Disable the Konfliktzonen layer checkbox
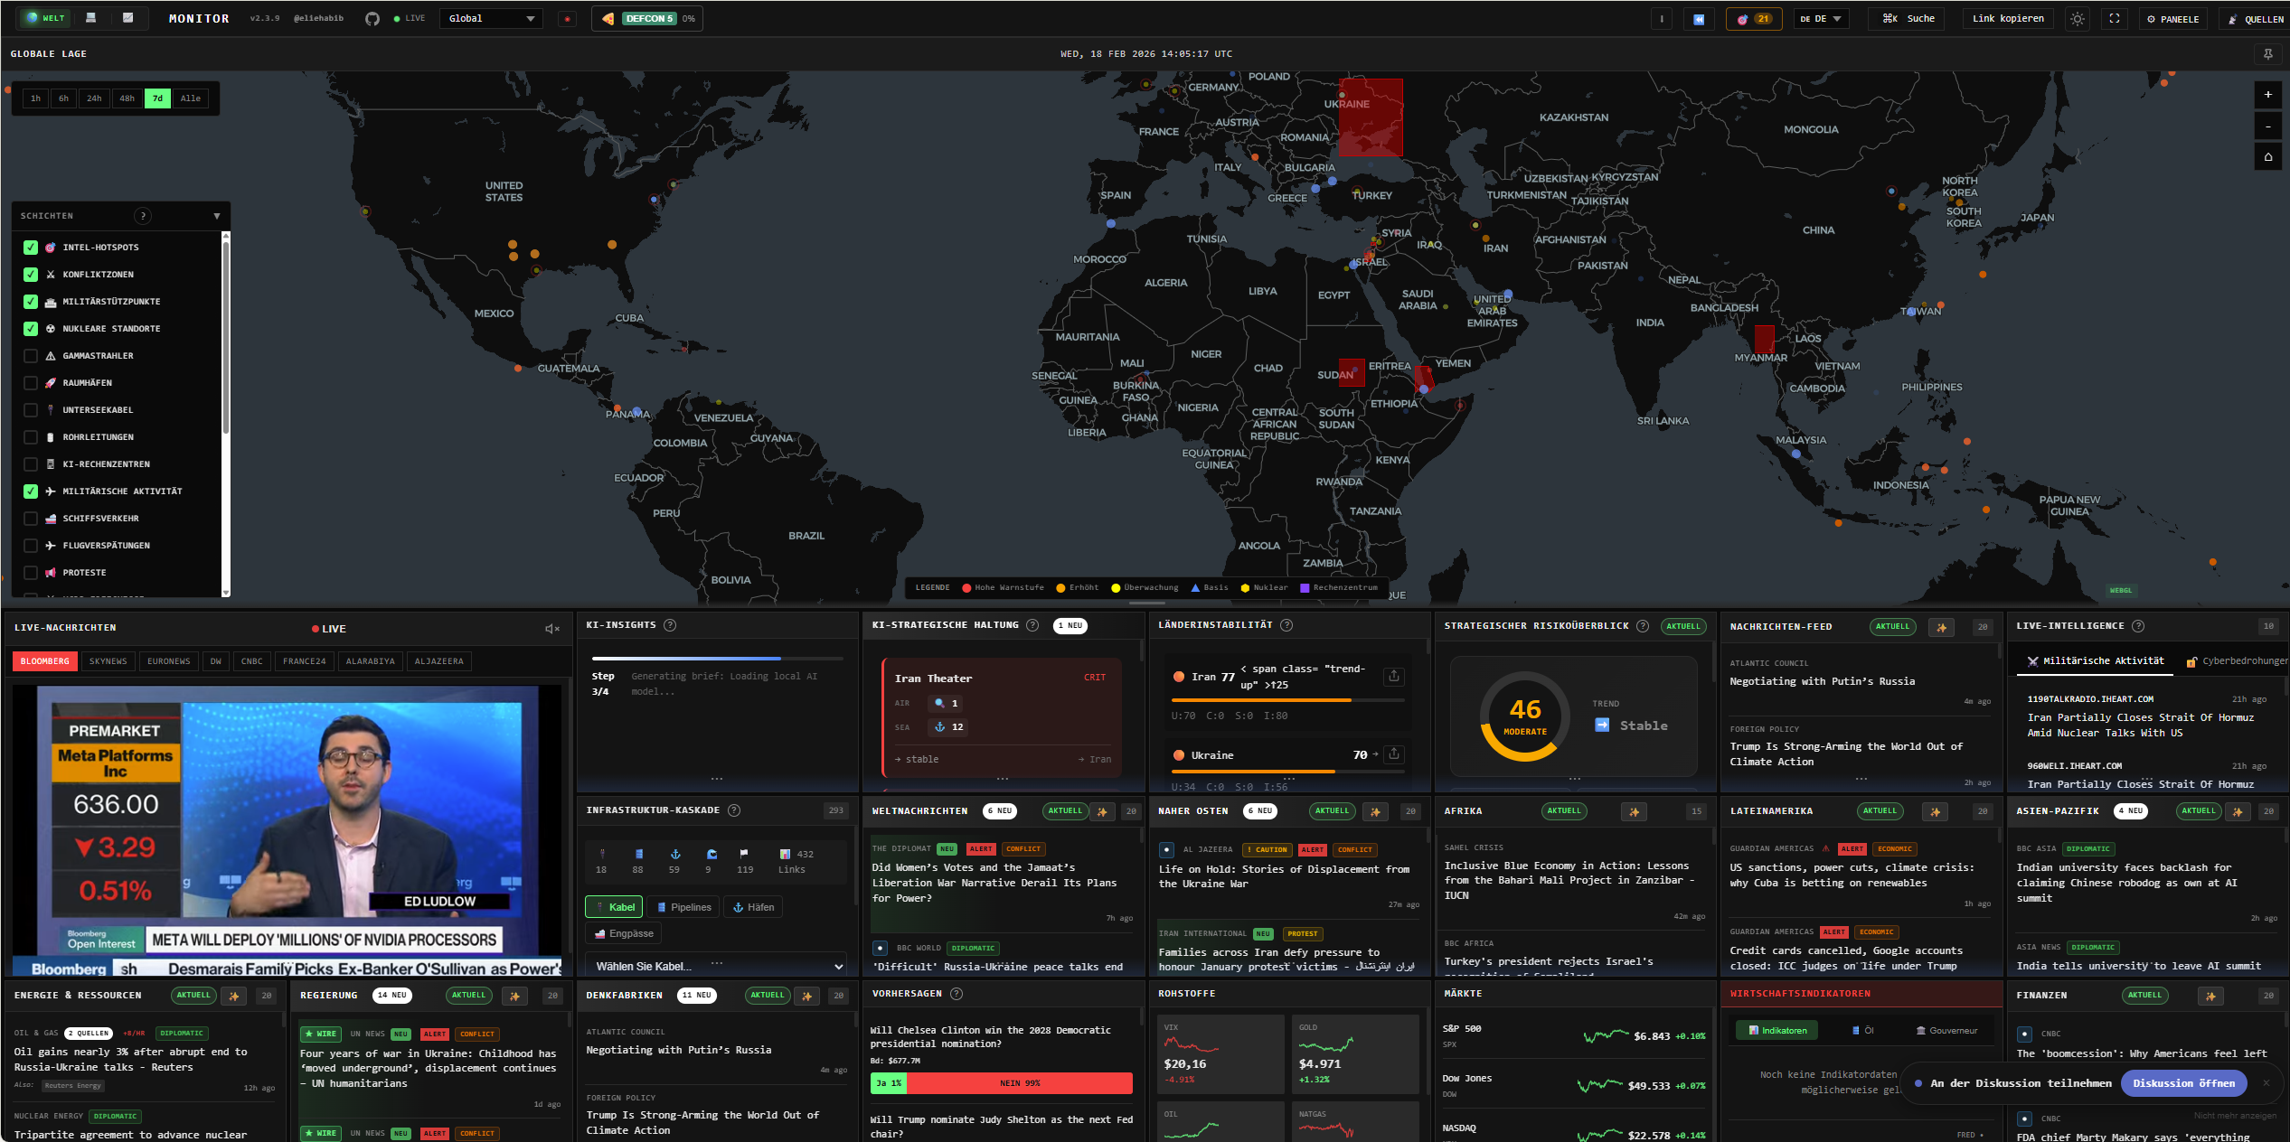Viewport: 2290px width, 1142px height. (x=31, y=274)
